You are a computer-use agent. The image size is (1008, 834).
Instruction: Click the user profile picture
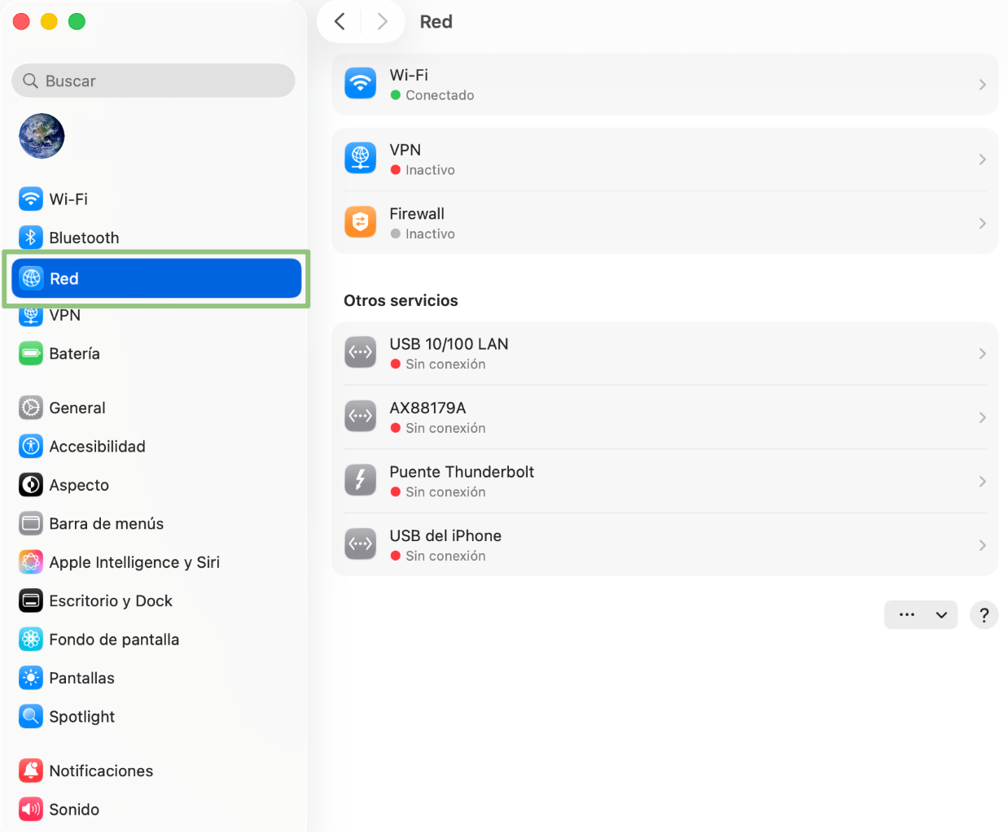click(41, 136)
